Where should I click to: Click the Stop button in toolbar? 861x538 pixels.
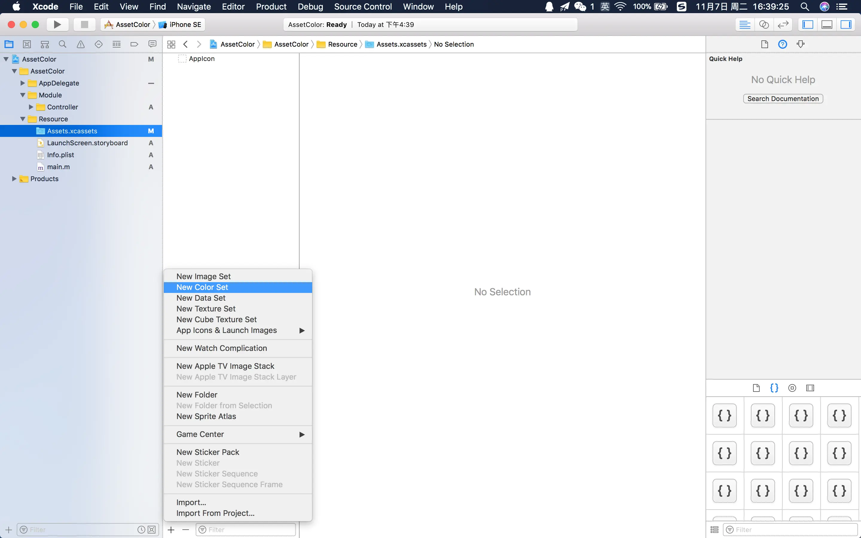click(84, 25)
